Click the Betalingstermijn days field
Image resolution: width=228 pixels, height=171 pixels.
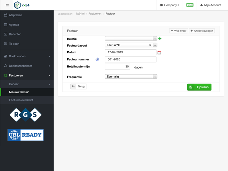click(117, 67)
